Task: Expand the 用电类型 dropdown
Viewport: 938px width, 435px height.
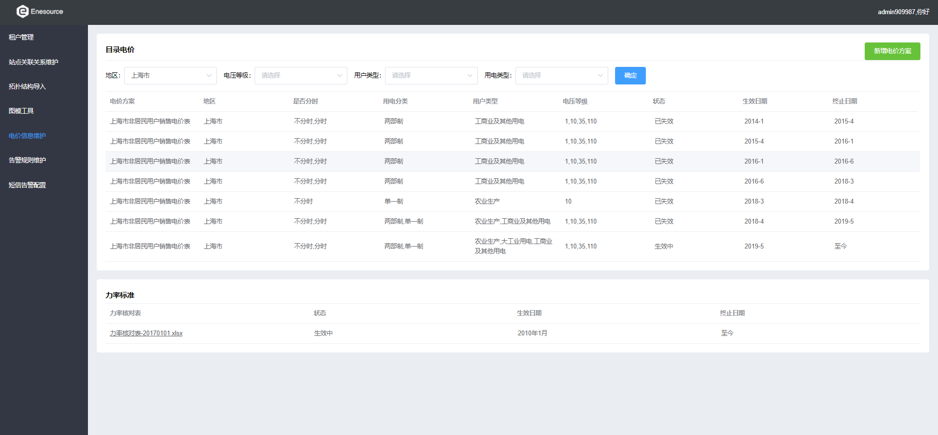Action: tap(562, 75)
